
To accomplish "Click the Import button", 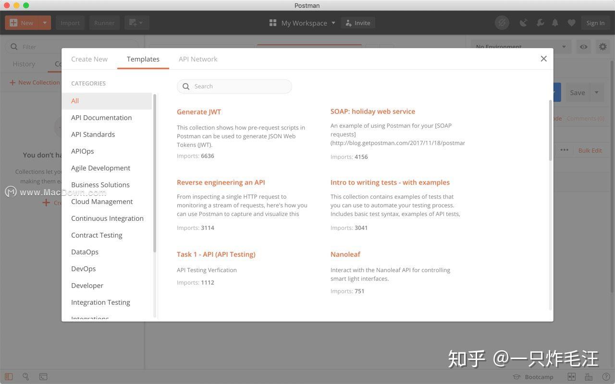I will (70, 23).
